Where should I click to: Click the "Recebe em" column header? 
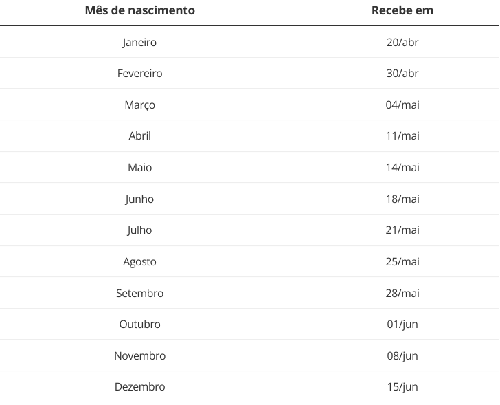click(402, 10)
